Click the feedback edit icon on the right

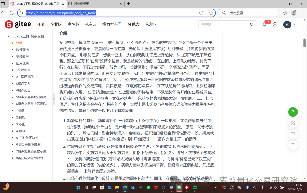point(293,123)
